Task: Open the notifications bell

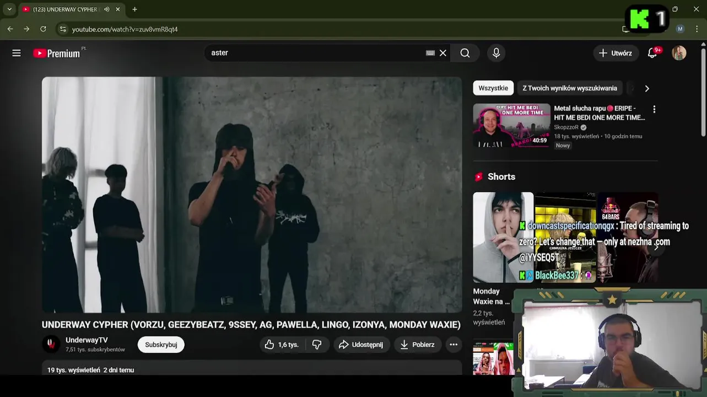Action: [x=652, y=53]
